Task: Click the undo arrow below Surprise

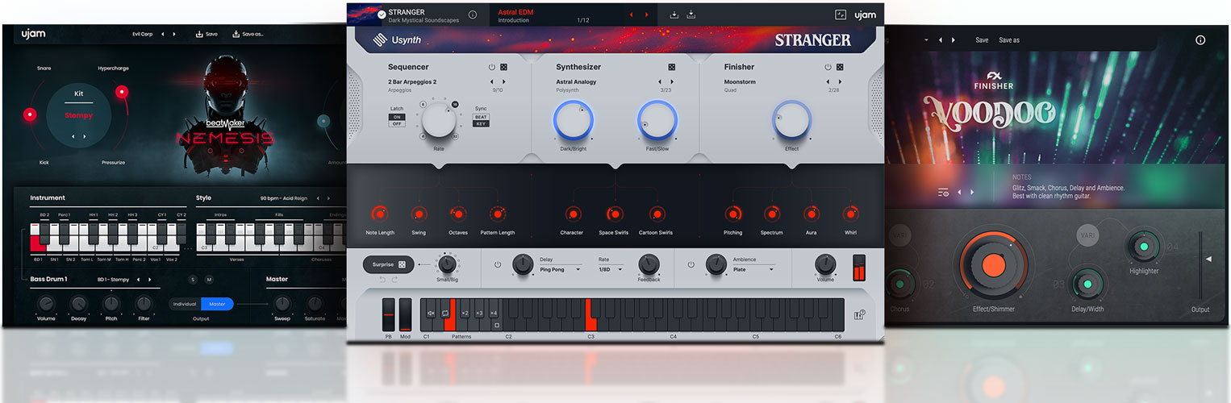Action: [x=383, y=279]
